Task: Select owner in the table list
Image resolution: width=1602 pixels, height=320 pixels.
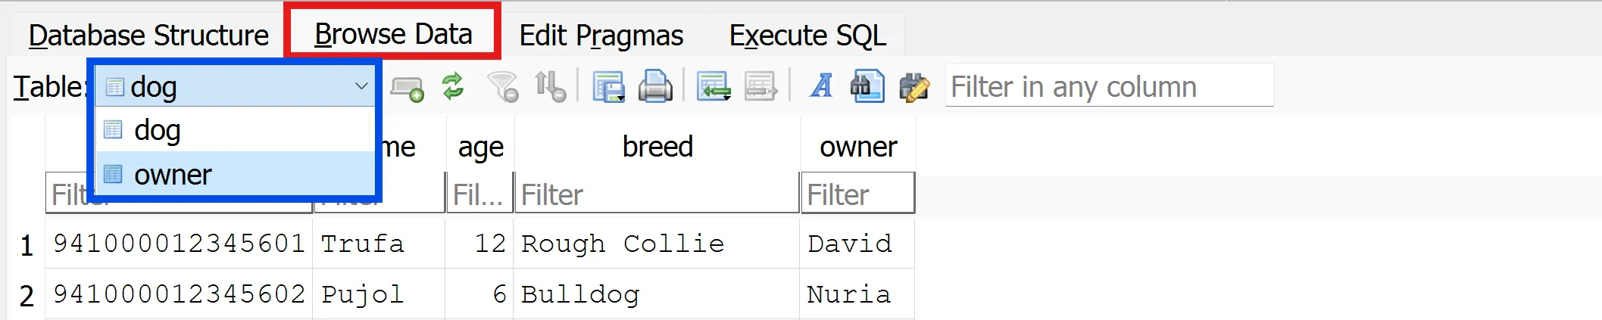Action: [173, 175]
